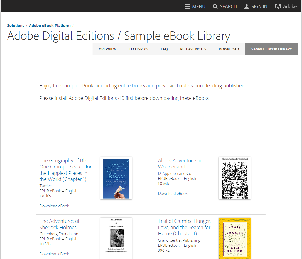This screenshot has width=302, height=259.
Task: Open the RELEASE NOTES tab
Action: pyautogui.click(x=193, y=49)
